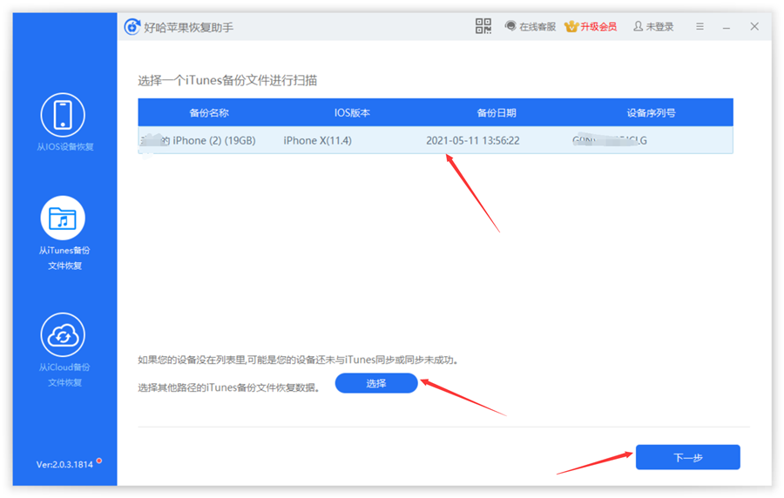Click the IOS版本 column header
Image resolution: width=784 pixels, height=498 pixels.
coord(352,113)
